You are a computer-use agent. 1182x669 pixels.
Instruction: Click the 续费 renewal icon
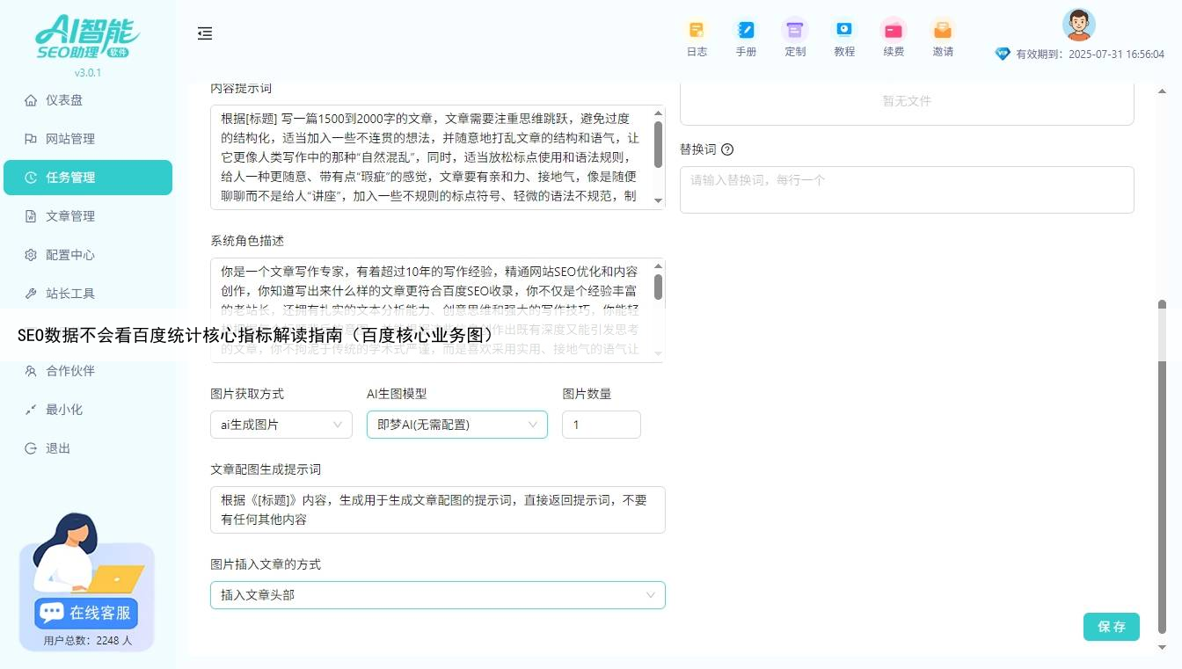894,31
